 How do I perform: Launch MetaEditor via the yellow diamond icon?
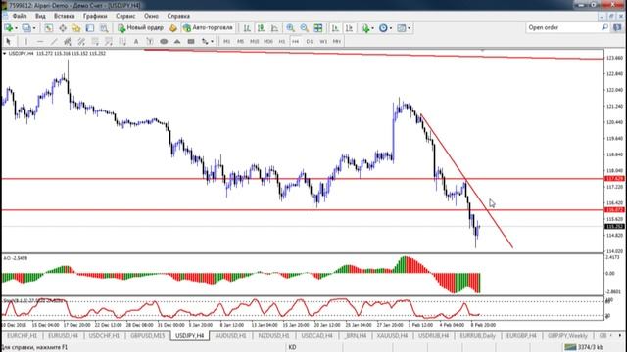(172, 28)
